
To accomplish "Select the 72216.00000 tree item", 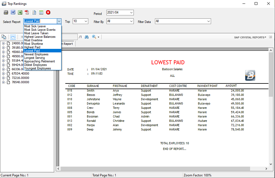I will click(x=20, y=78).
